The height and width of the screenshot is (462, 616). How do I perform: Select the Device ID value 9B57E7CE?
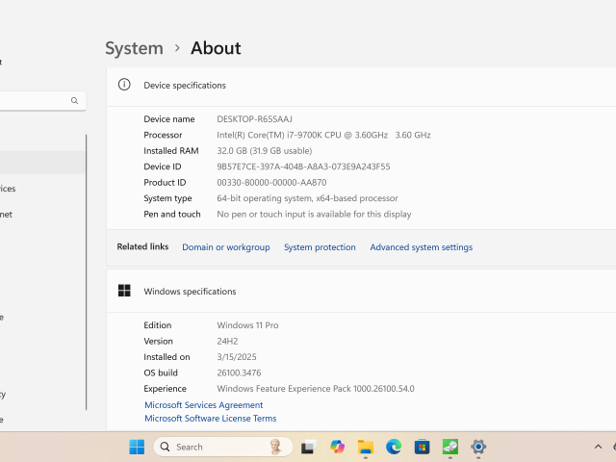303,167
